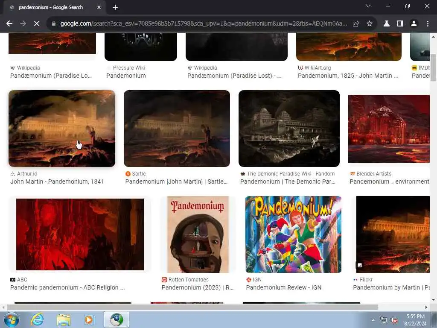Open the share this page icon

(356, 24)
